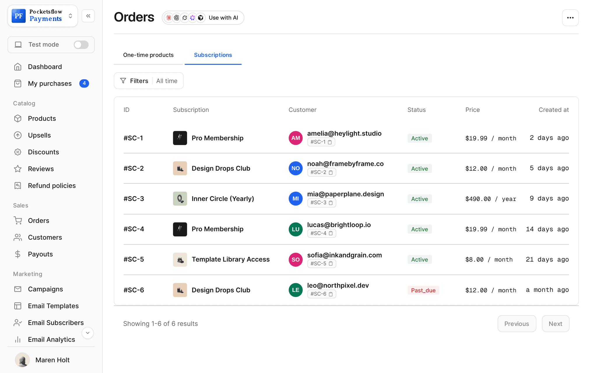Viewport: 597px width, 373px height.
Task: Copy the #SC-6 ID under leo's email
Action: 331,294
